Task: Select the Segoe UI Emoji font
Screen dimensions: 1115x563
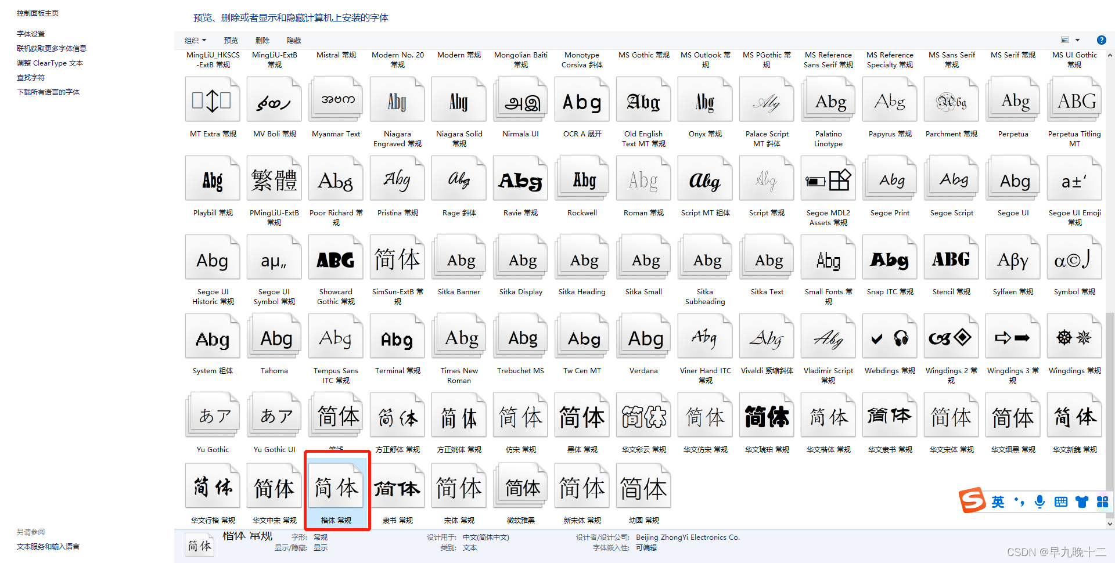Action: pos(1074,179)
